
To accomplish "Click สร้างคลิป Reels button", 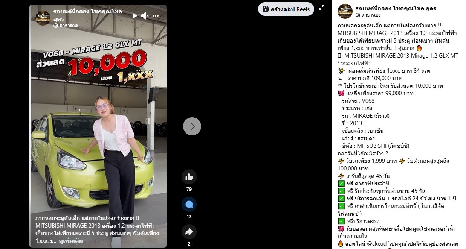I will pyautogui.click(x=286, y=9).
